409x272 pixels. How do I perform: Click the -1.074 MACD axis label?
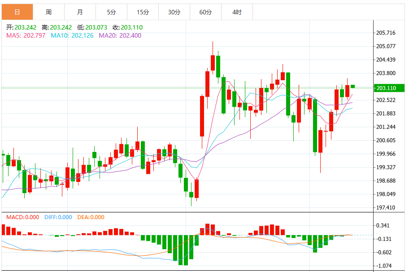click(384, 266)
